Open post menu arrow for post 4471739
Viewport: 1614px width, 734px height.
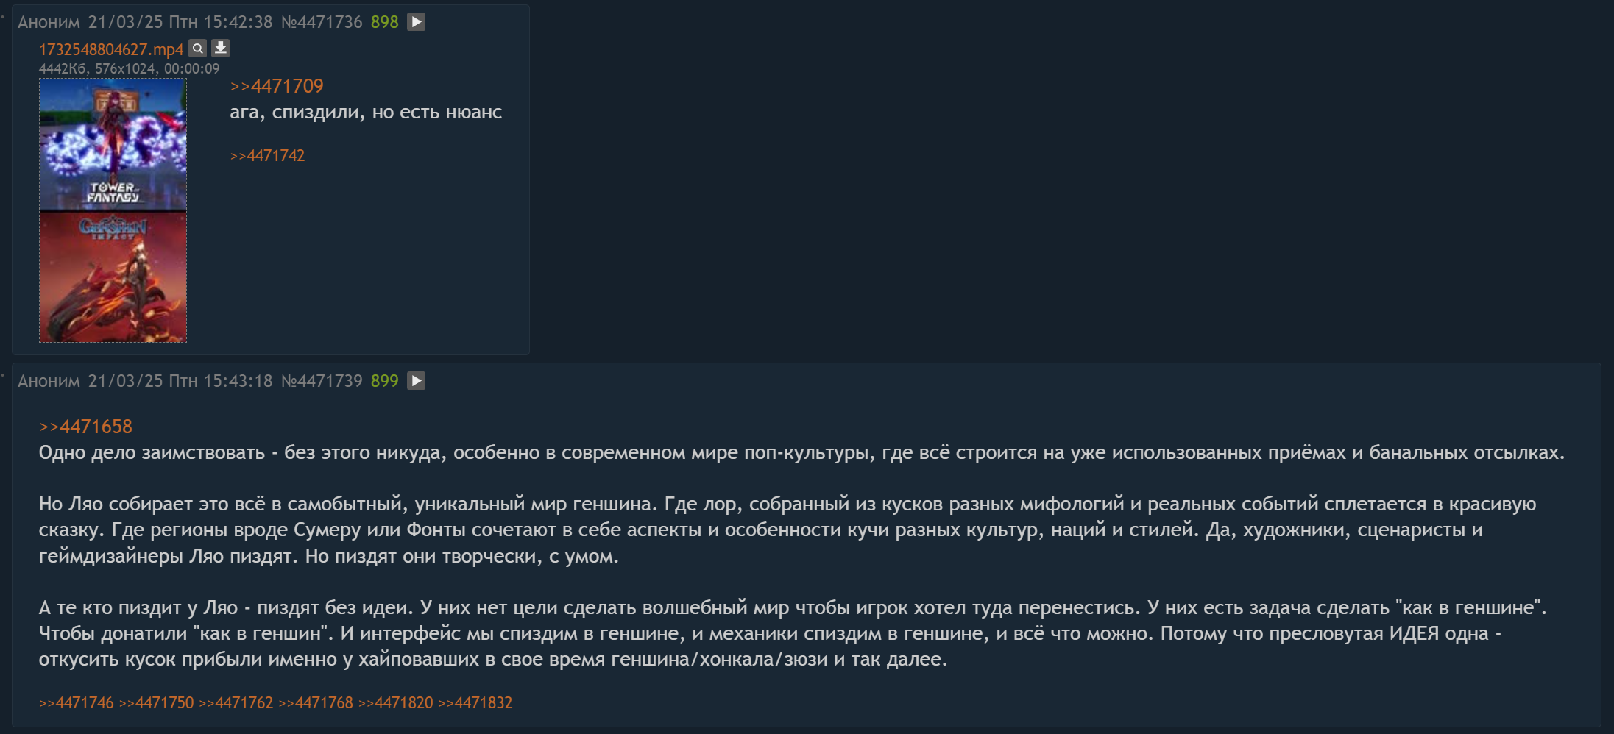click(417, 381)
